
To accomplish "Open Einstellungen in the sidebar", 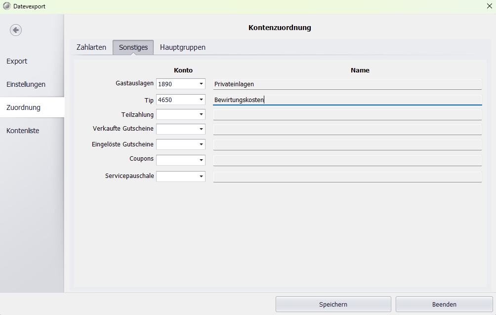I will point(26,84).
